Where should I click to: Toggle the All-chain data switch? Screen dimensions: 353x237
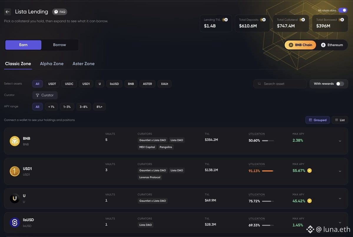point(343,10)
